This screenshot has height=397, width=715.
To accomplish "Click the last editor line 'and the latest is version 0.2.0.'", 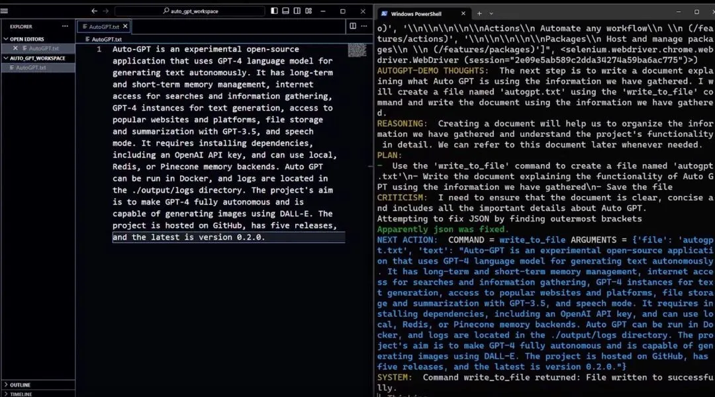I will coord(189,238).
